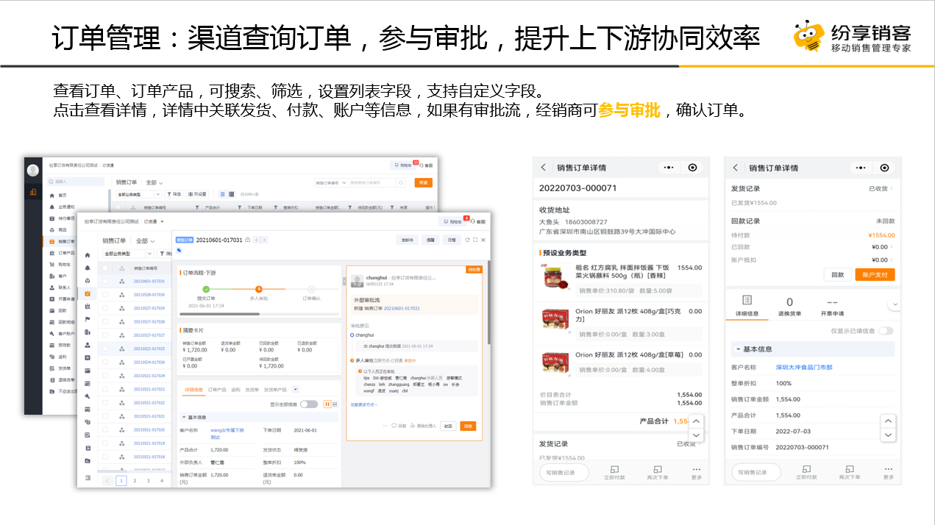The width and height of the screenshot is (935, 525).
Task: Select the orange chart icon in the dark sidebar
Action: click(32, 193)
